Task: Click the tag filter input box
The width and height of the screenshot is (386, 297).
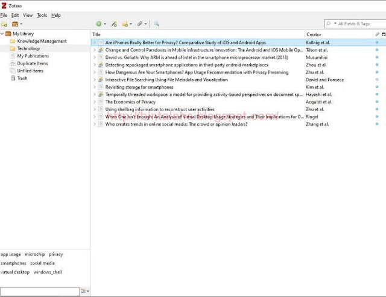Action: (40, 292)
